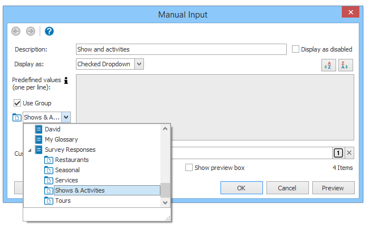Select David in the group list

click(53, 129)
